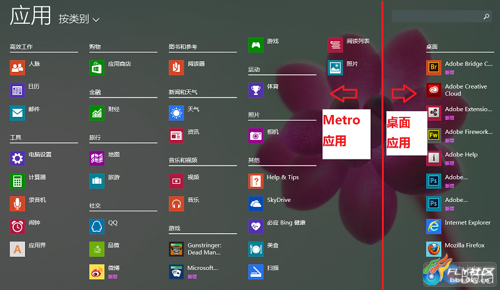The image size is (500, 290).
Task: Select the 金融 category header
Action: (x=95, y=92)
